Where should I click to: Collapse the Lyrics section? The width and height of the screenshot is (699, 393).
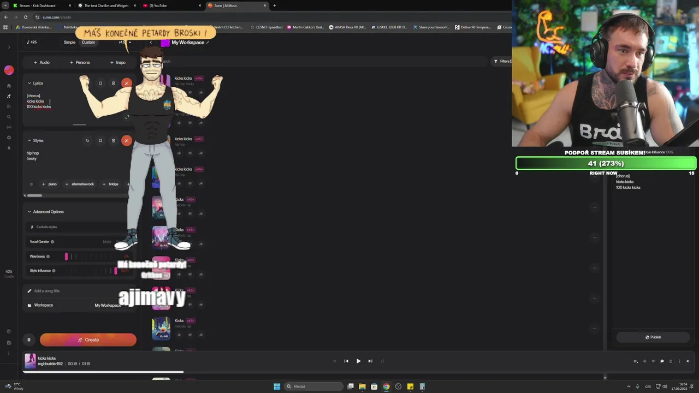pos(29,84)
